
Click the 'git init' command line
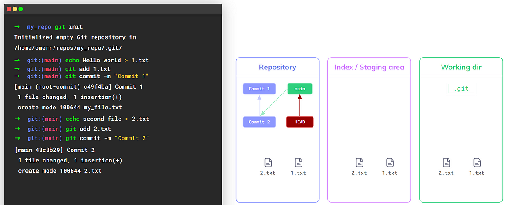[49, 27]
